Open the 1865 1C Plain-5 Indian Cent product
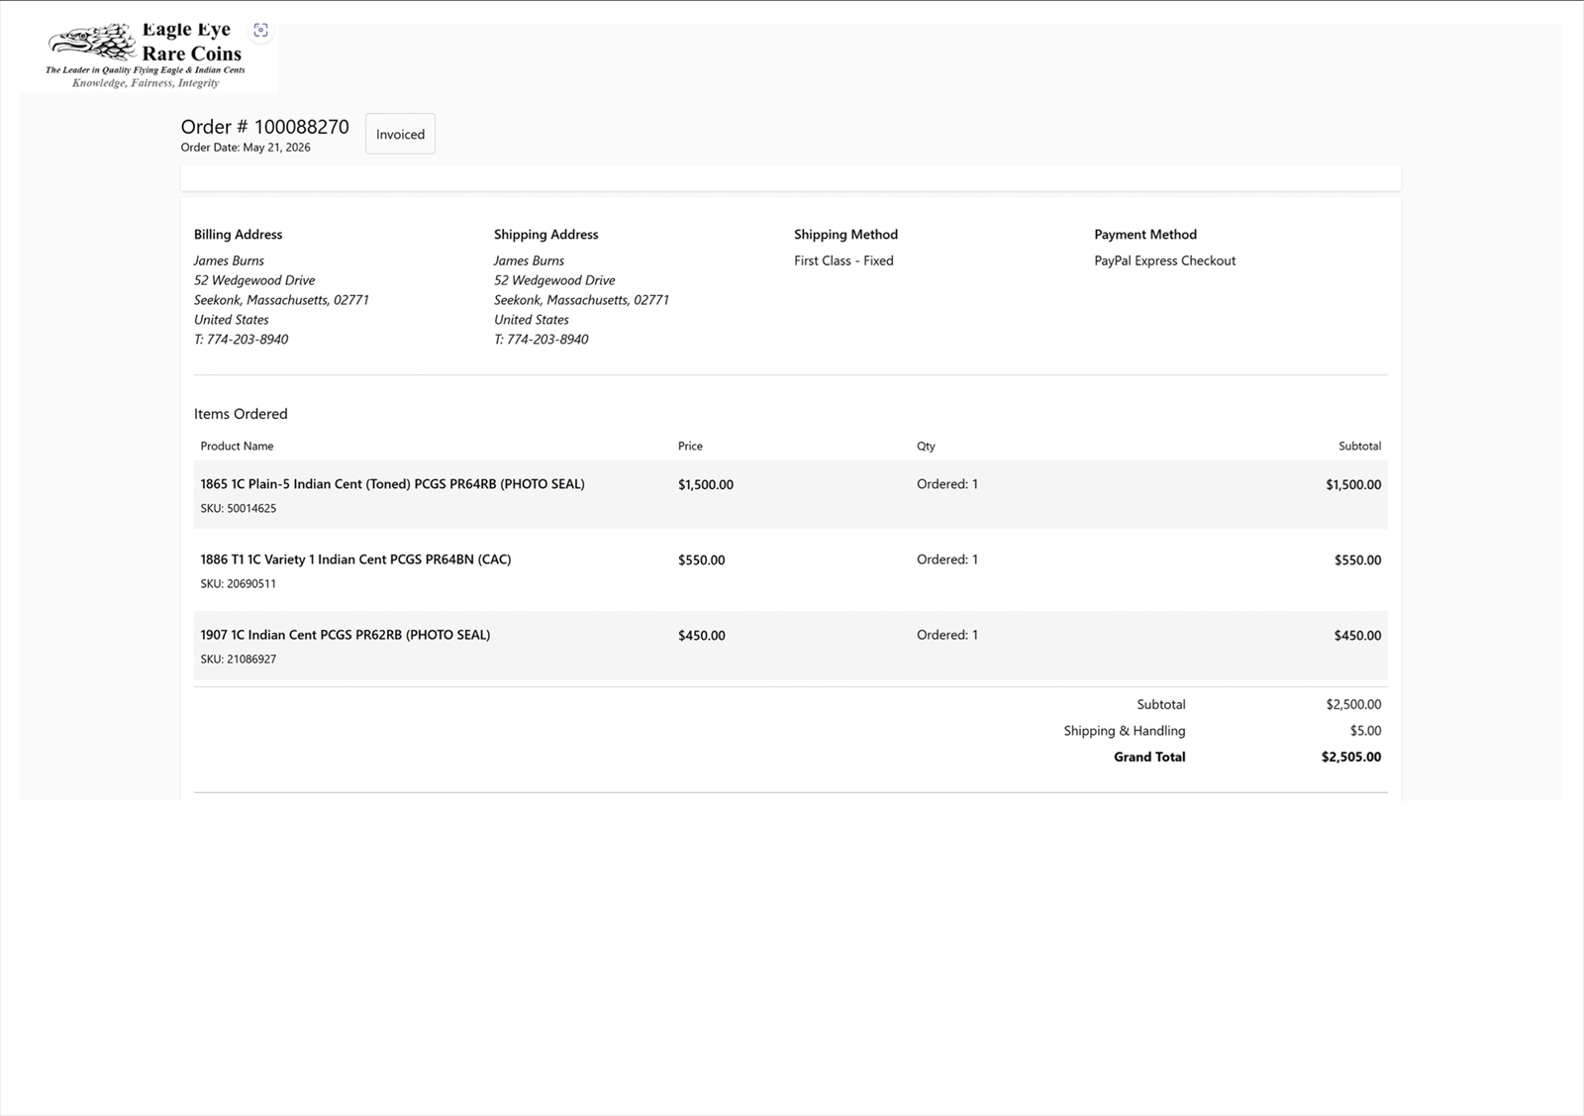The image size is (1584, 1116). coord(392,484)
